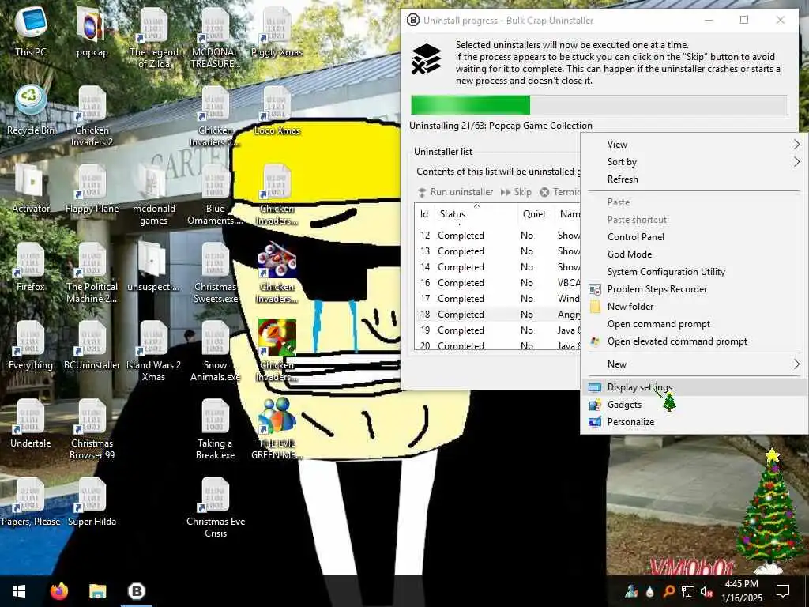
Task: Open the notification center icon
Action: 783,591
